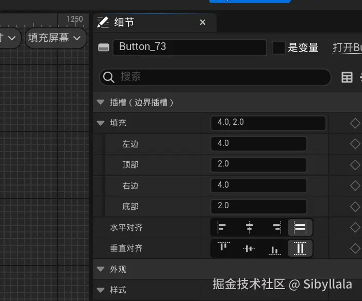This screenshot has width=362, height=301.
Task: Close the 细节 details tab
Action: [203, 22]
